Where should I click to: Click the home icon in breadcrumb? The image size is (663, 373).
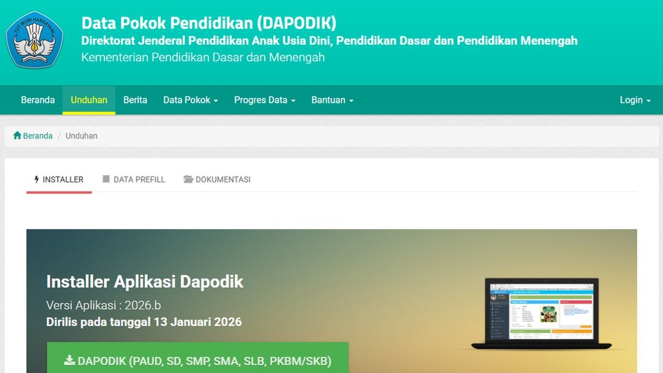click(17, 136)
